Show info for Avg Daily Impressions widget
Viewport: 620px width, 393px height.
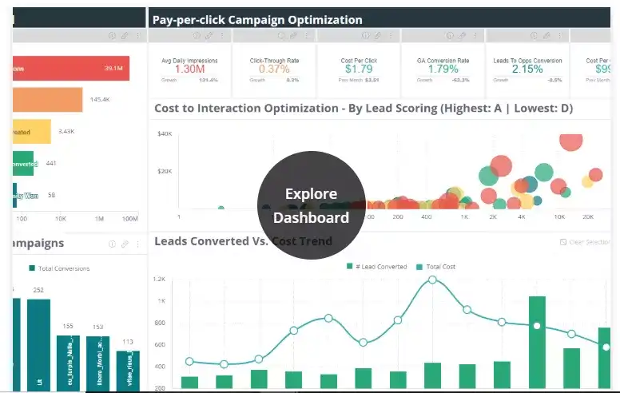click(x=197, y=36)
